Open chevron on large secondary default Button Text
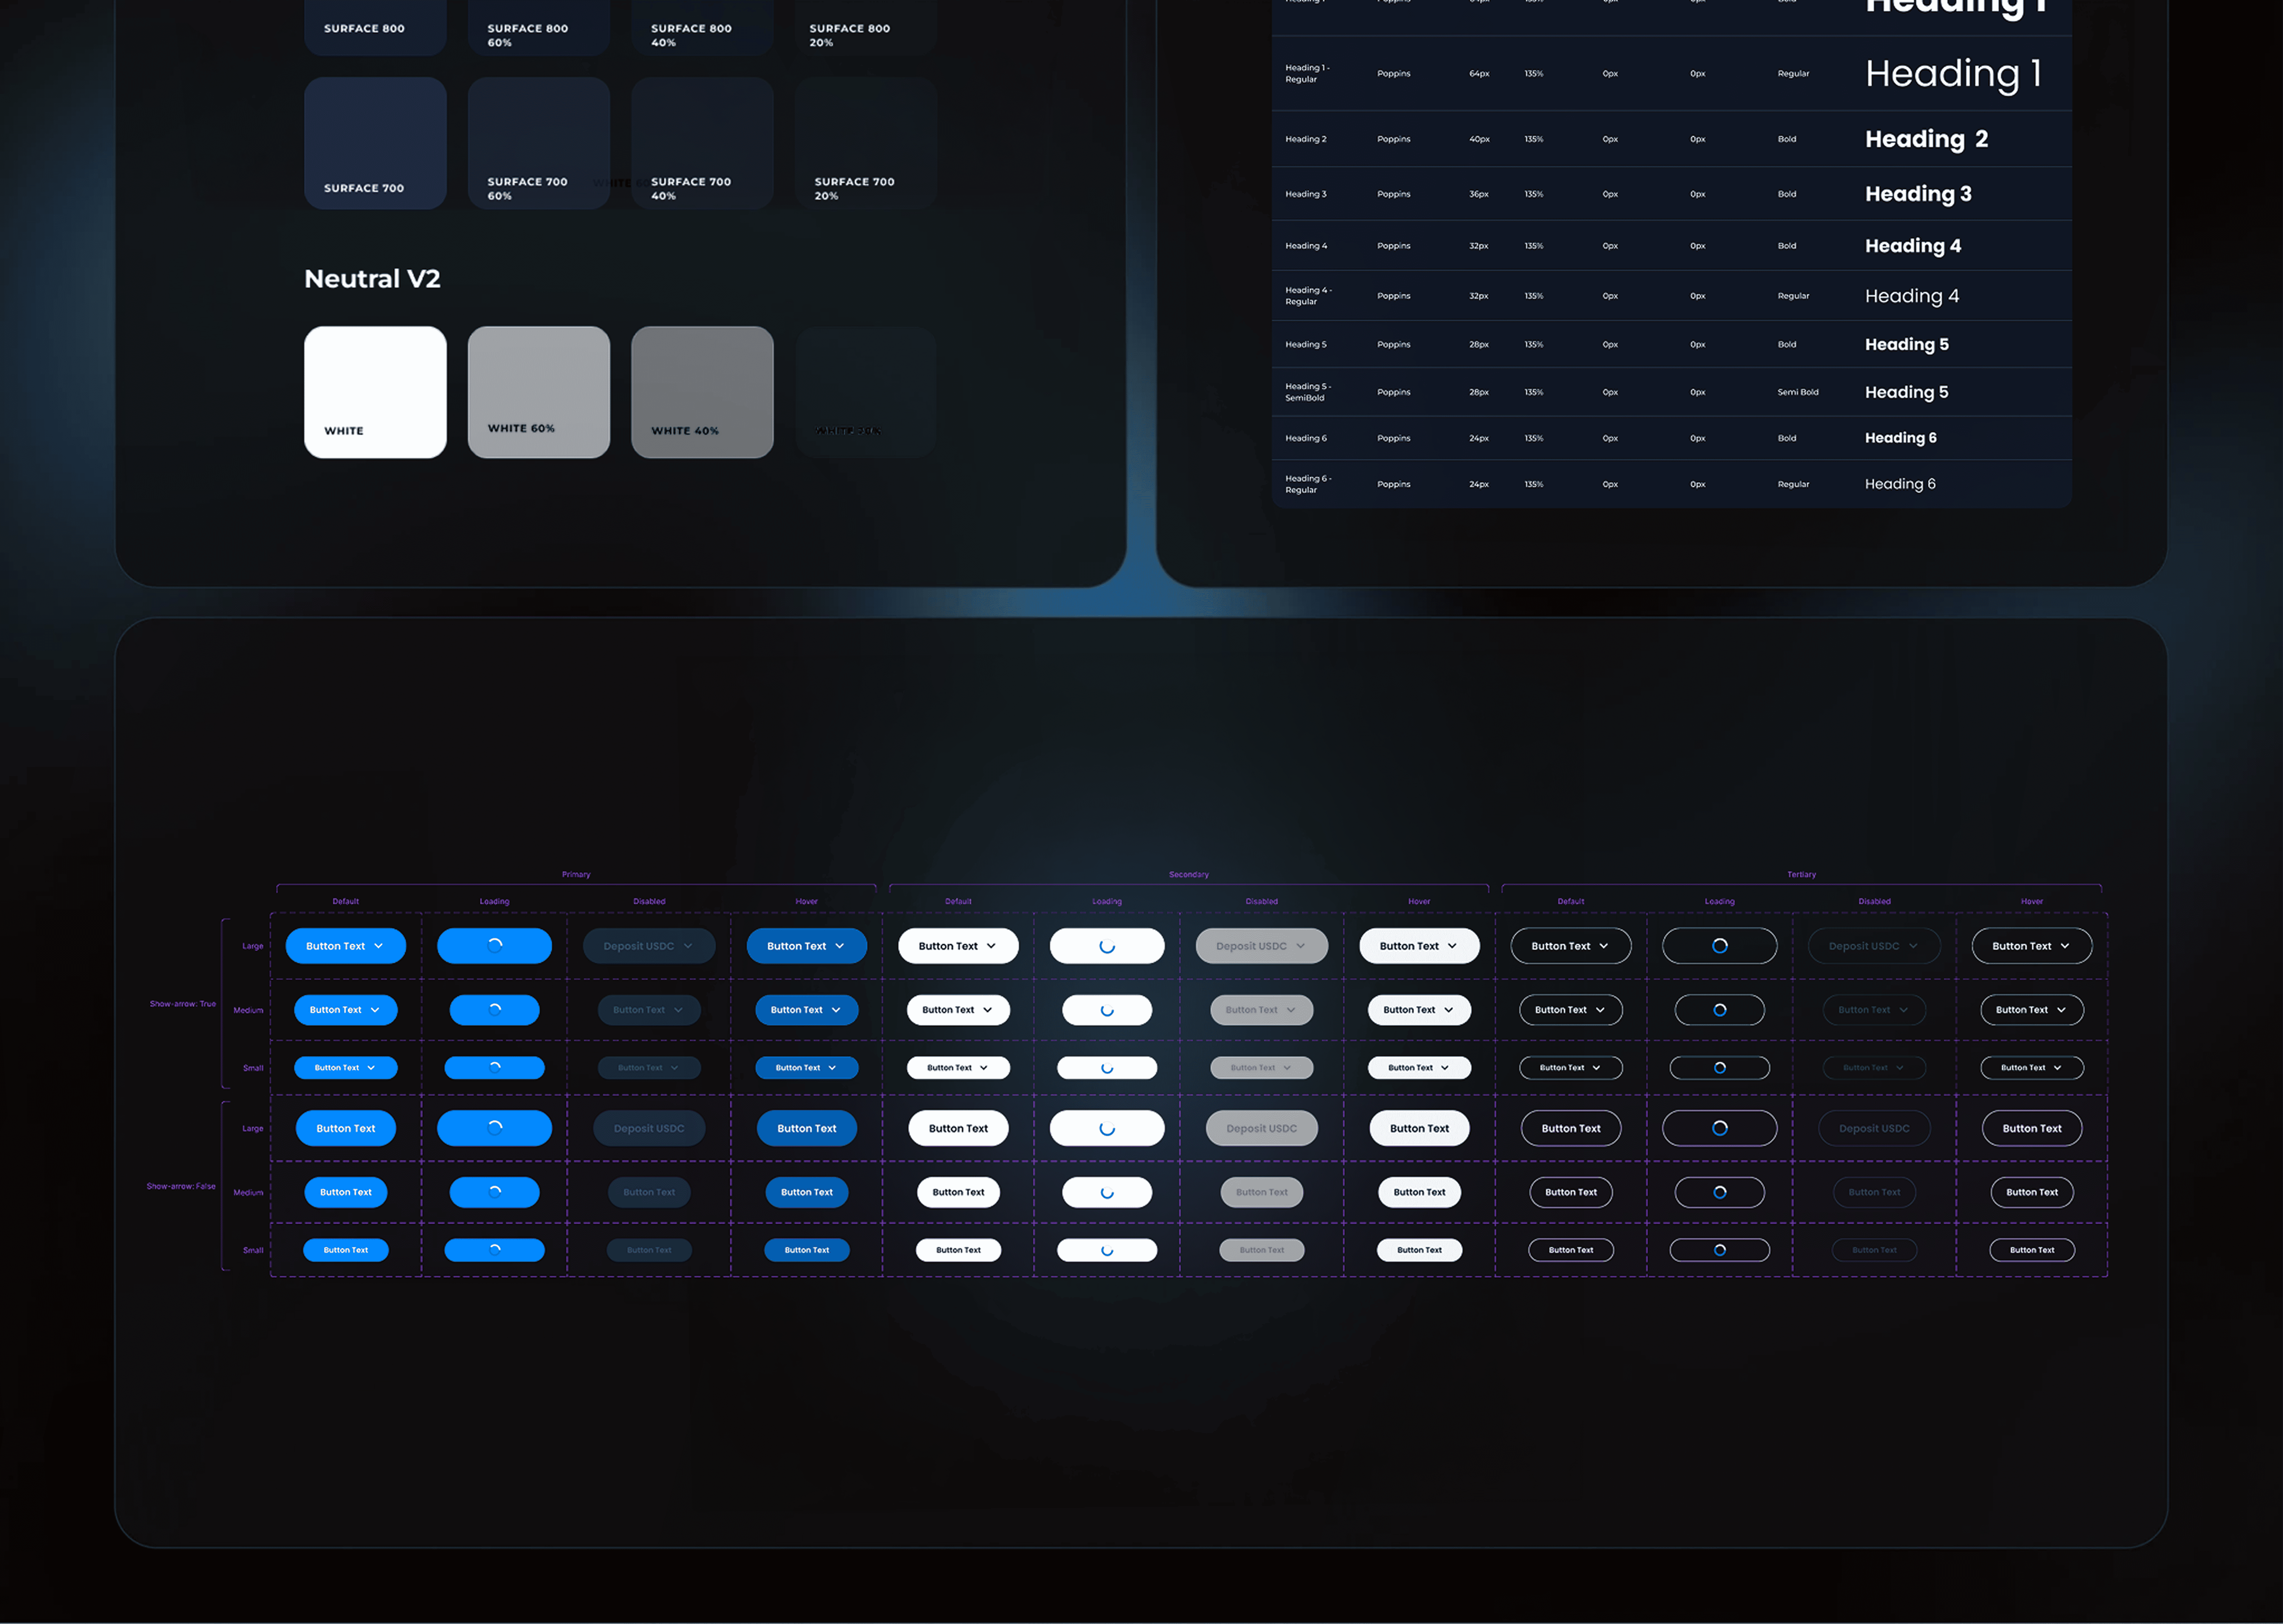 991,946
